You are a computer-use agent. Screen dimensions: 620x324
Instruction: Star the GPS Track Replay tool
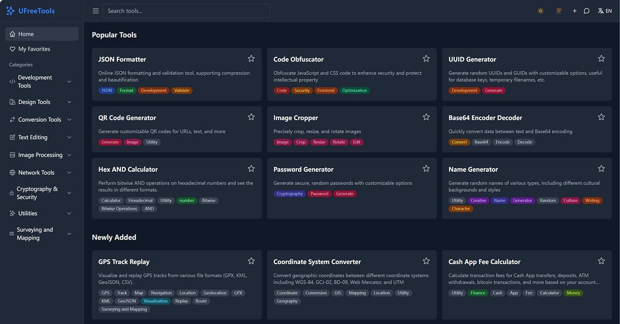point(251,261)
